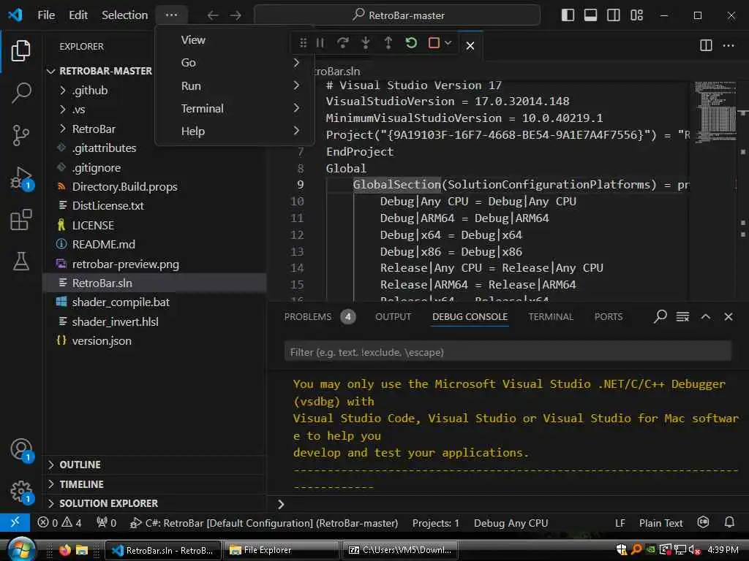Open the Manage gear menu
The width and height of the screenshot is (749, 561).
click(x=21, y=492)
